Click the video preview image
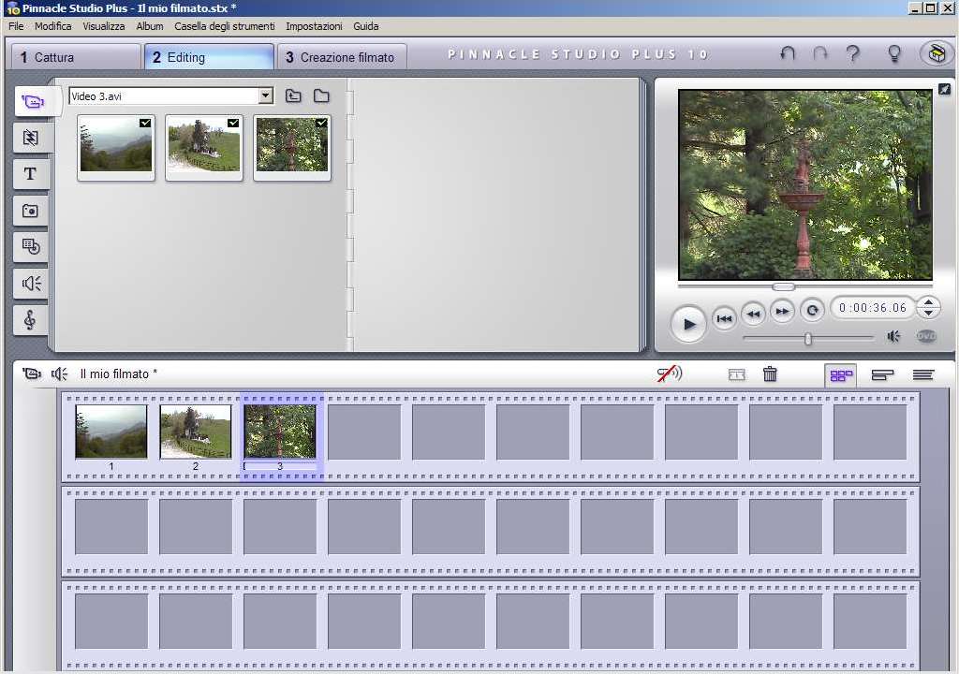The width and height of the screenshot is (959, 674). (x=804, y=184)
